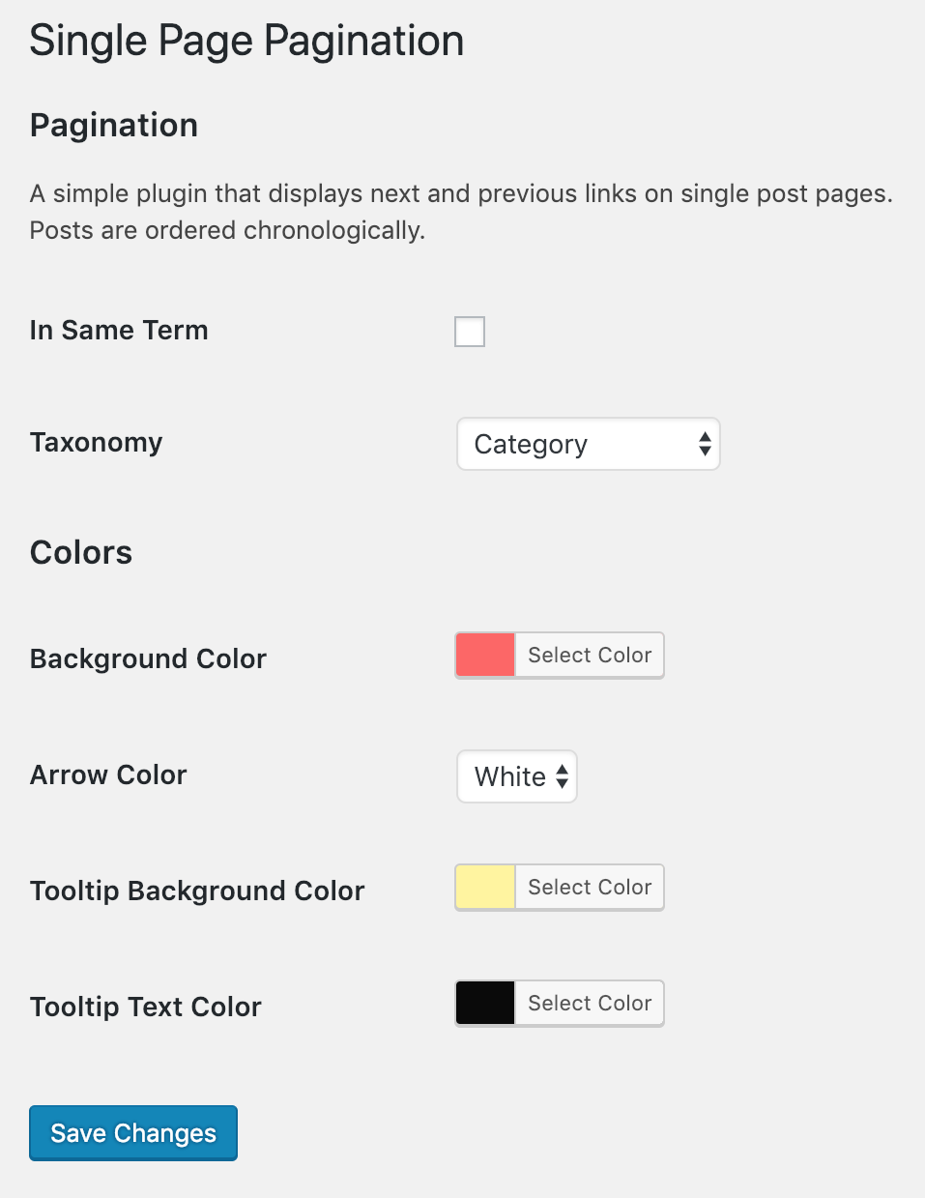The width and height of the screenshot is (925, 1198).
Task: Click the Taxonomy field label
Action: (x=97, y=443)
